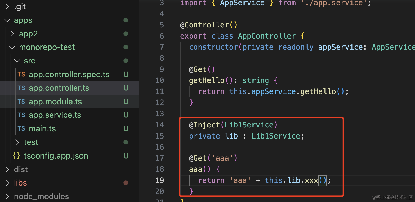Collapse the apps folder
Viewport: 415px width, 202px height.
(7, 20)
